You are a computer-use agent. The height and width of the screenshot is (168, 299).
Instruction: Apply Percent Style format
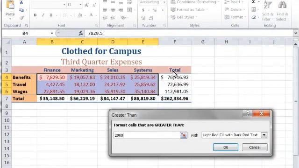click(x=155, y=10)
